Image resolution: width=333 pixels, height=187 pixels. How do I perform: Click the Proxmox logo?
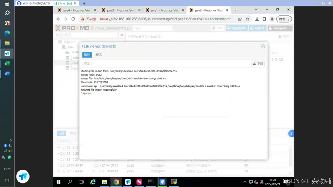(x=74, y=28)
